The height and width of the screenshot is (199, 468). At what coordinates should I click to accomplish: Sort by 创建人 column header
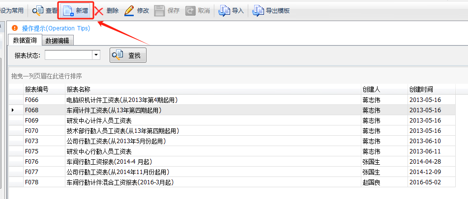(x=384, y=89)
